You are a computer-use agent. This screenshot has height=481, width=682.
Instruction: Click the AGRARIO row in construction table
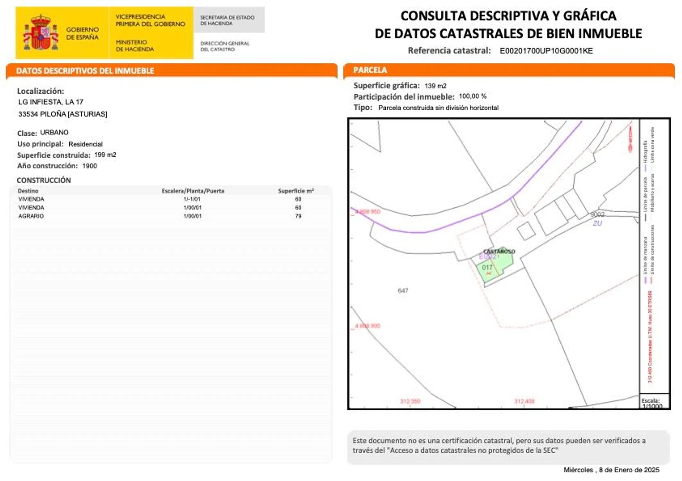point(31,216)
